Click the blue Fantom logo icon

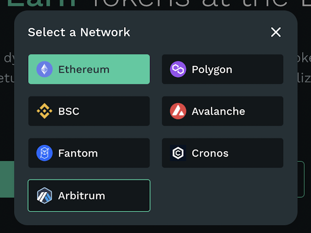pos(44,153)
